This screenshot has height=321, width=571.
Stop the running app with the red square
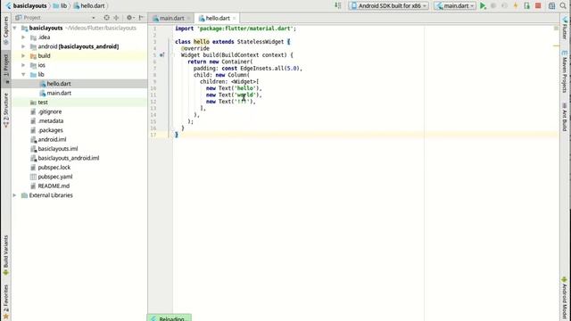point(538,6)
